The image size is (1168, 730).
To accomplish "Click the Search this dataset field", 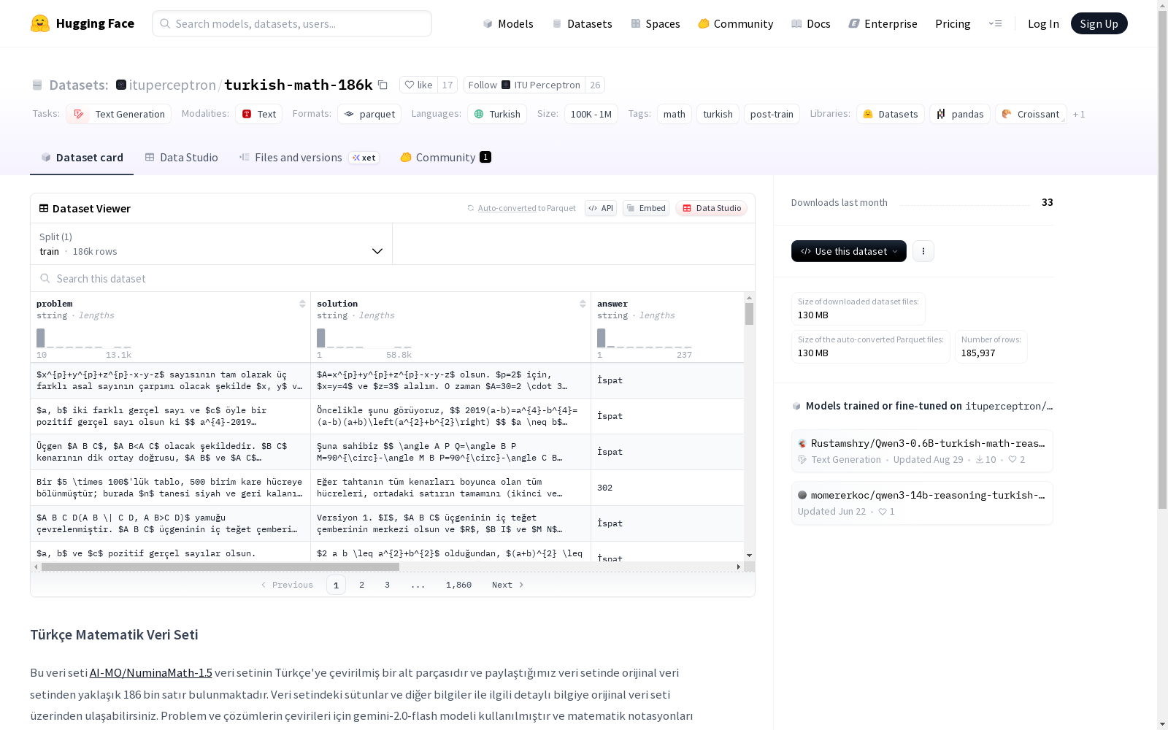I will 393,278.
